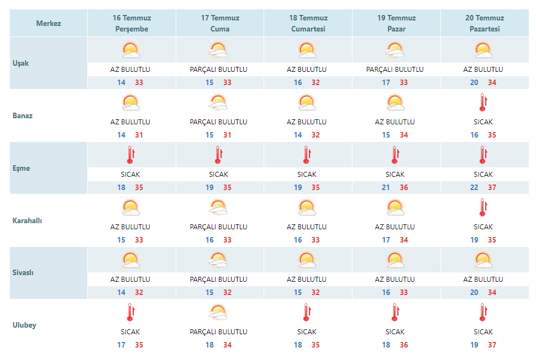Click Eşme's 22 / 37 temperatures for Pazartesi
Viewport: 536px width, 358px height.
[483, 187]
